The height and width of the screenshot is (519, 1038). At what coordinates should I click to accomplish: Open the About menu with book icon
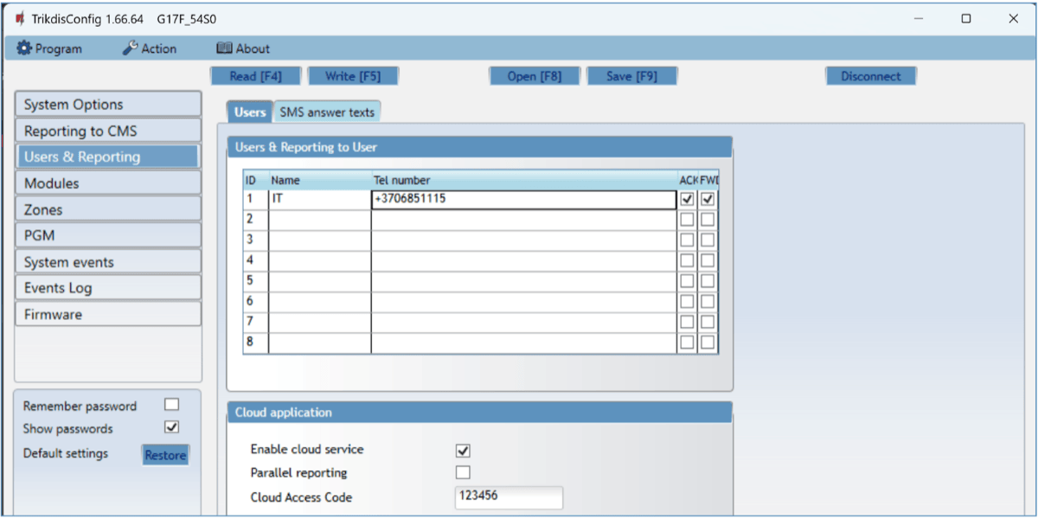tap(243, 48)
